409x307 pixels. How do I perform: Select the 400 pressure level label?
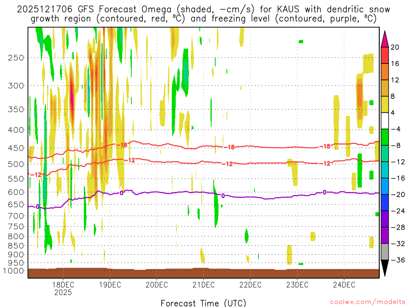(x=16, y=130)
